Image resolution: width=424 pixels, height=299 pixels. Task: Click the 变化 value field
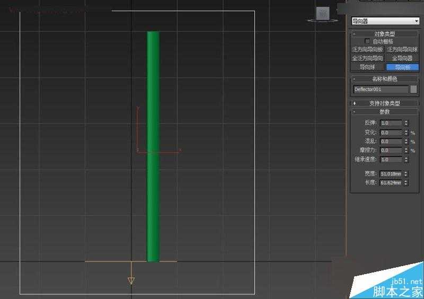tap(391, 133)
